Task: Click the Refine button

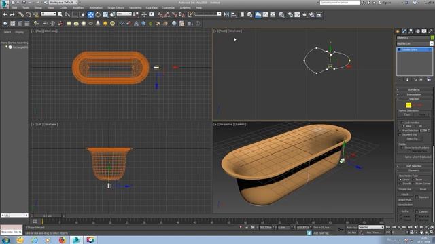Action: tap(405, 211)
